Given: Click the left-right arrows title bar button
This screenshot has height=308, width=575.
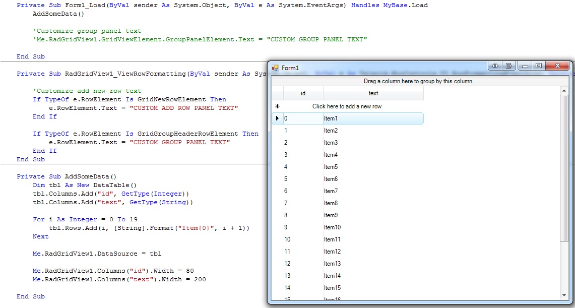Looking at the screenshot, I should click(495, 66).
